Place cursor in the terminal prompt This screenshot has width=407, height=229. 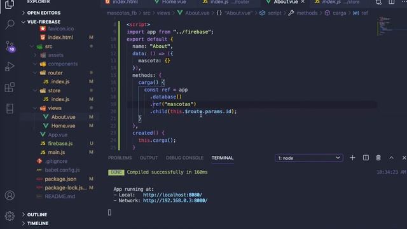click(x=110, y=212)
